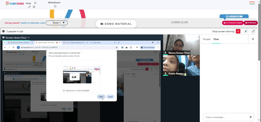The image size is (261, 122).
Task: Click the shared Chrome address bar
Action: (67, 47)
